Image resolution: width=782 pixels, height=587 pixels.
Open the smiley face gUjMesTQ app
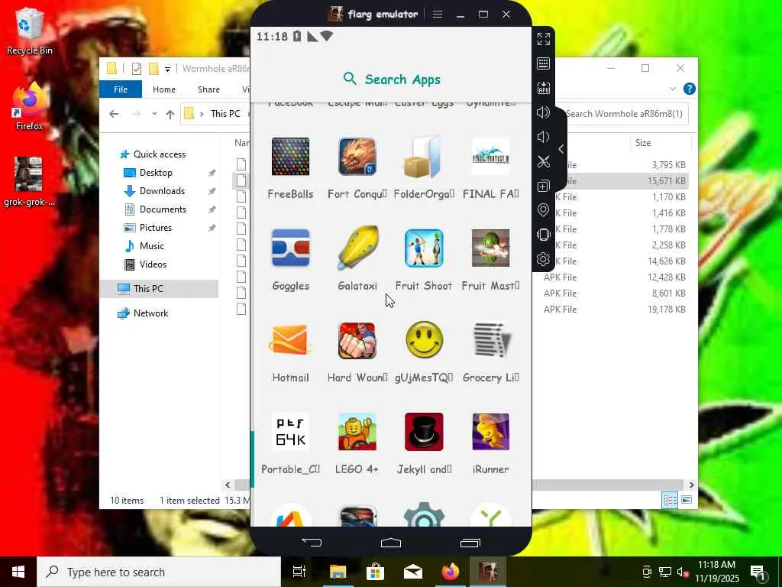424,340
